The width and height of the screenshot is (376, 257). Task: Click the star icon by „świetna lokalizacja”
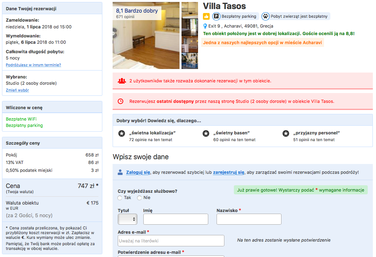[x=122, y=133]
